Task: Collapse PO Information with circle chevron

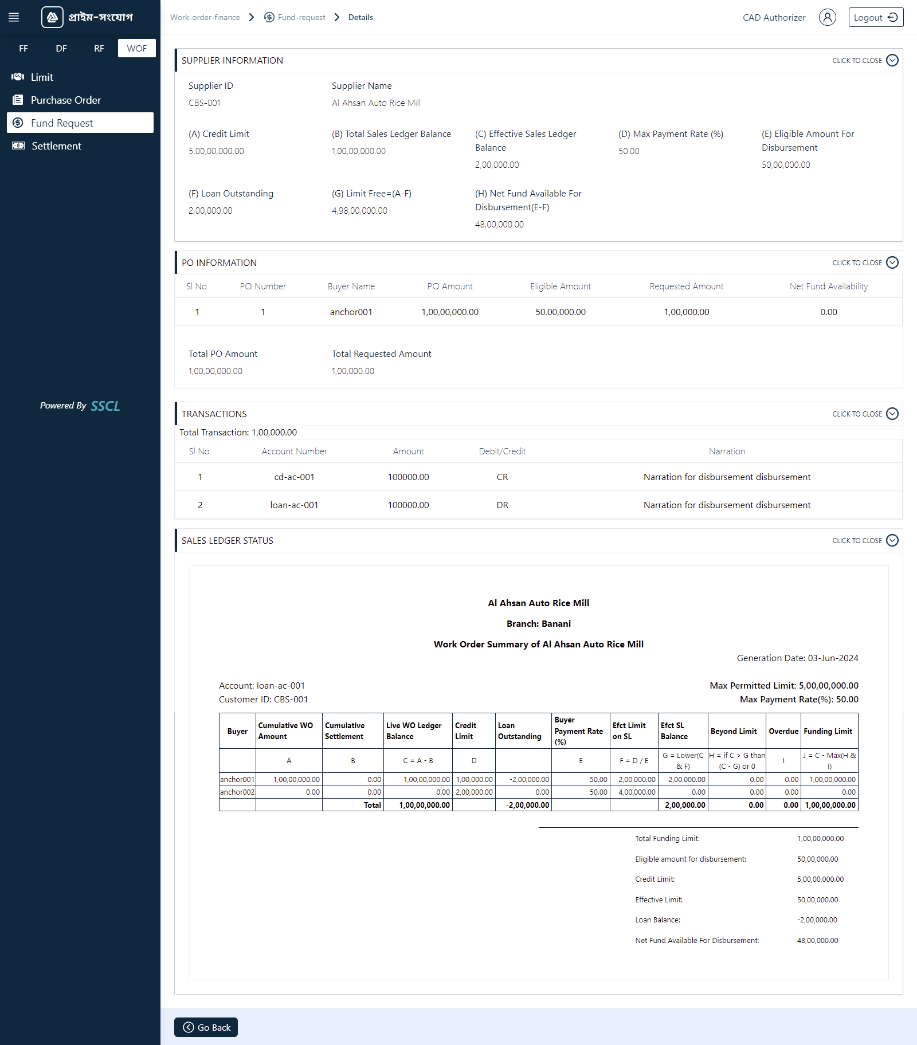Action: coord(892,262)
